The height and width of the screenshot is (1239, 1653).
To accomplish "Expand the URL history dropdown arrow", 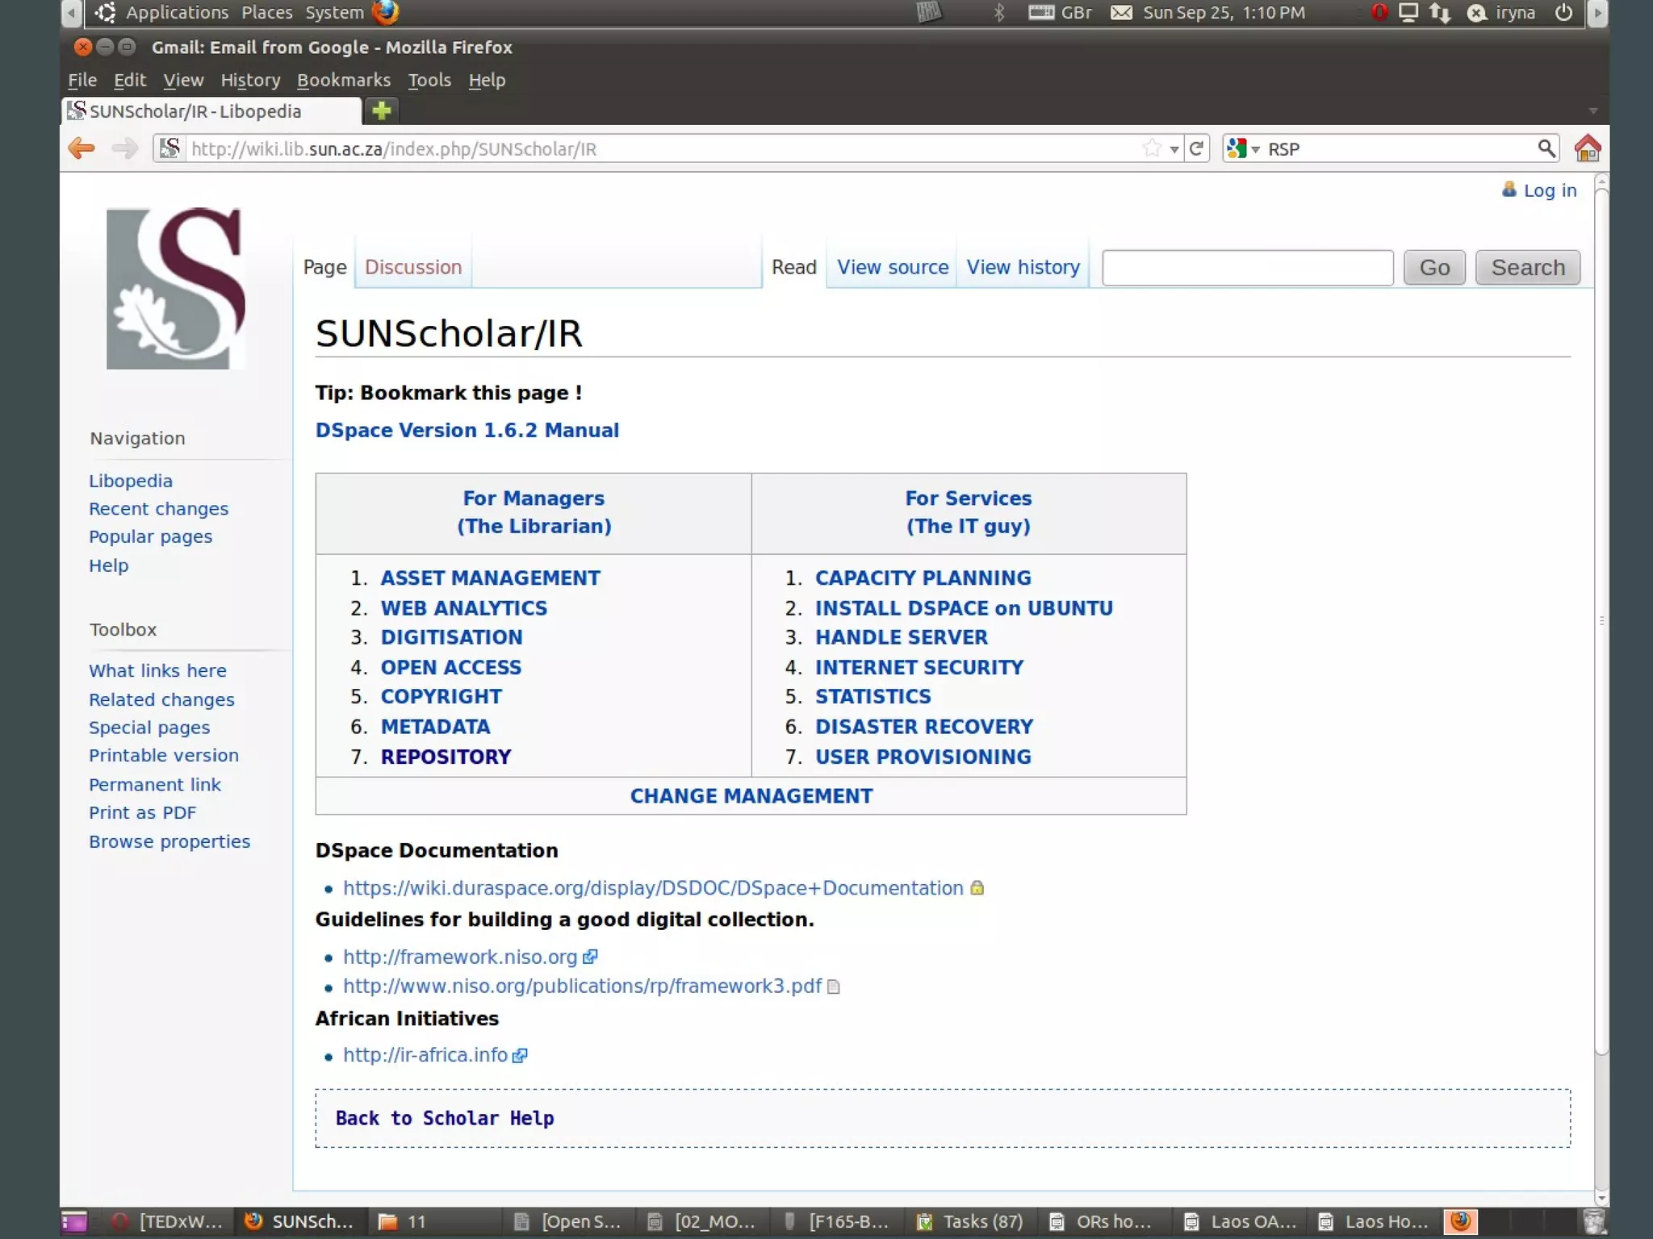I will [x=1174, y=149].
